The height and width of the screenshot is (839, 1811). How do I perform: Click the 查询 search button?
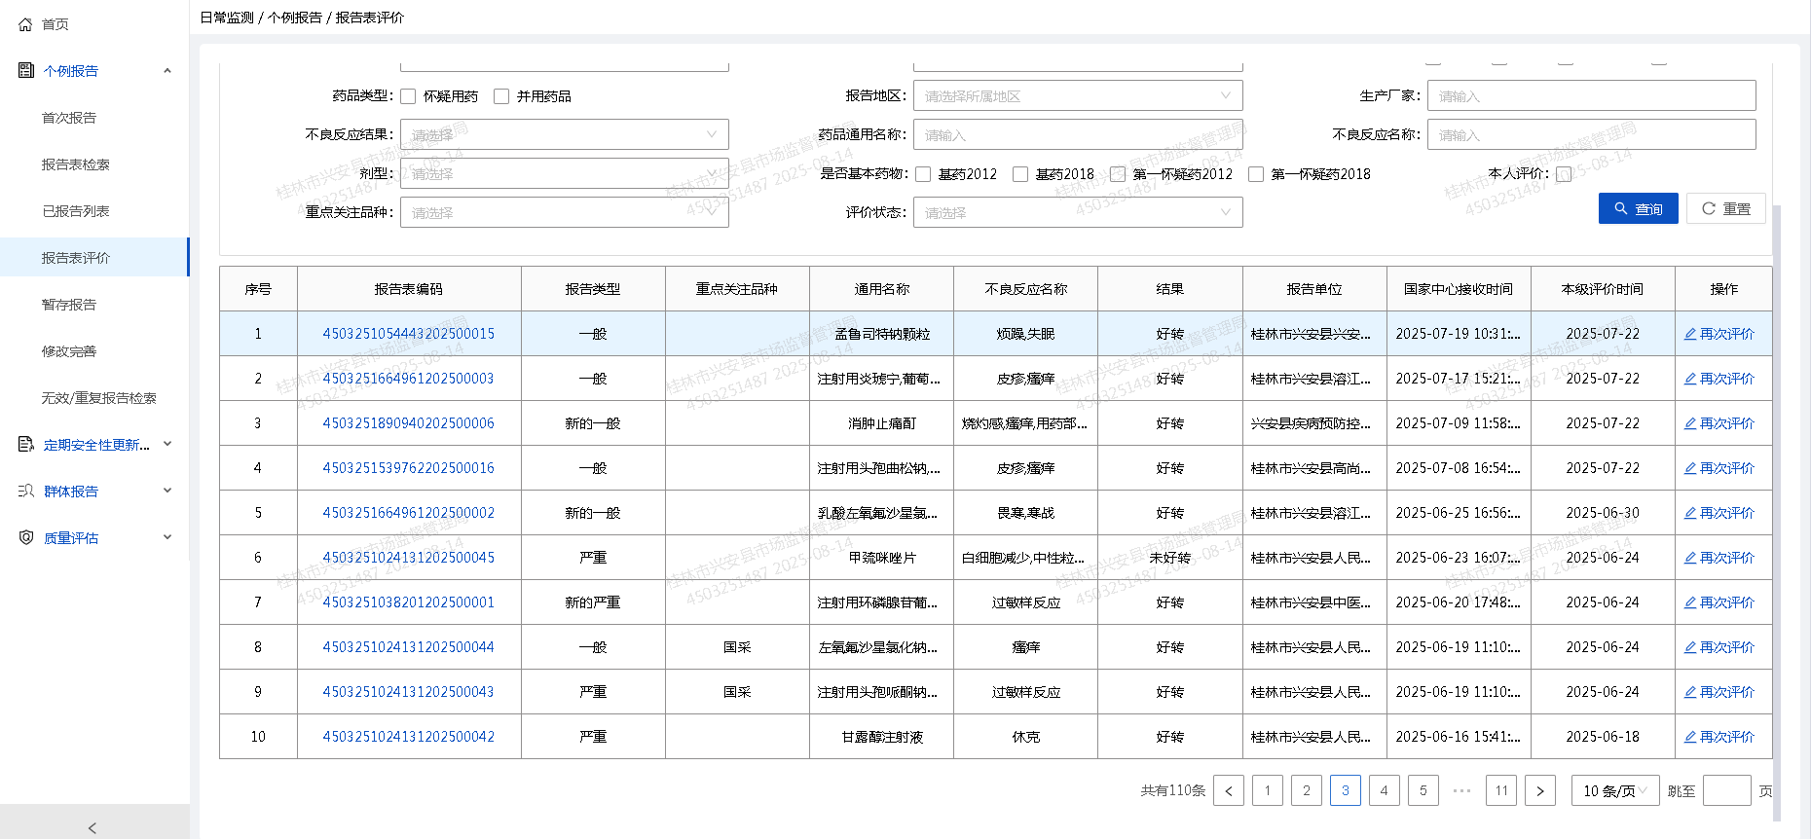pos(1638,208)
